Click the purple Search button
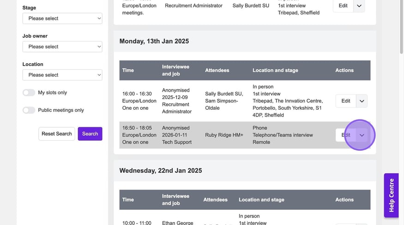Viewport: 404px width, 225px height. 90,134
